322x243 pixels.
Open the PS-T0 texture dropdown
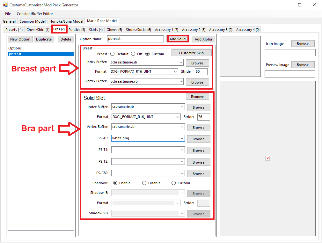[182, 138]
